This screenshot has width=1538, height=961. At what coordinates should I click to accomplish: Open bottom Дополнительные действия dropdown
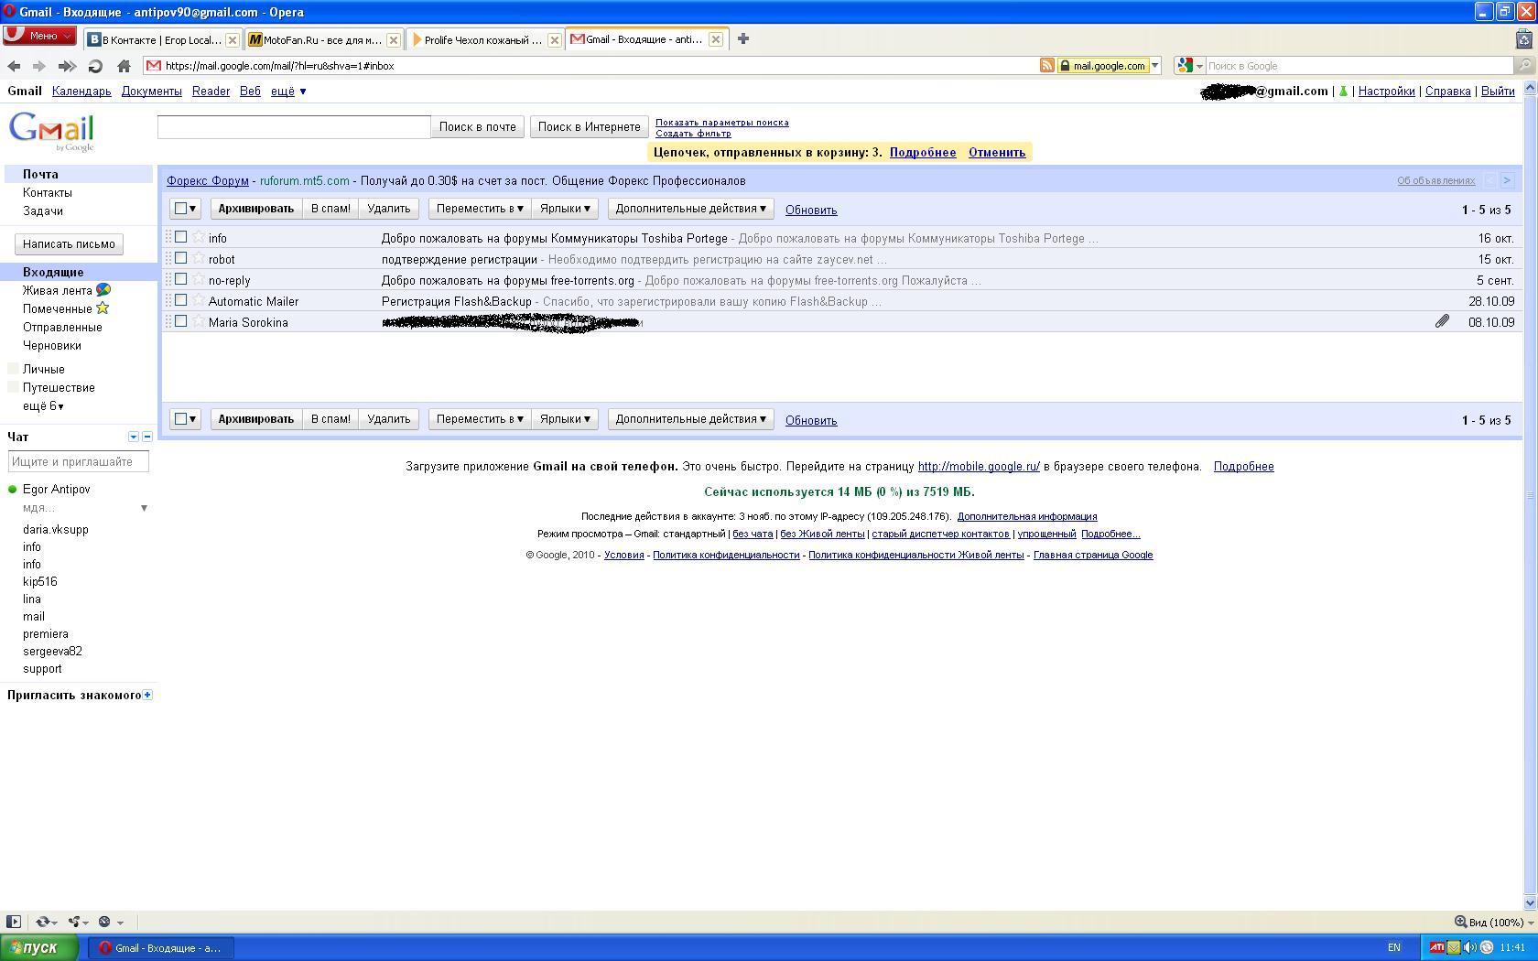[690, 419]
